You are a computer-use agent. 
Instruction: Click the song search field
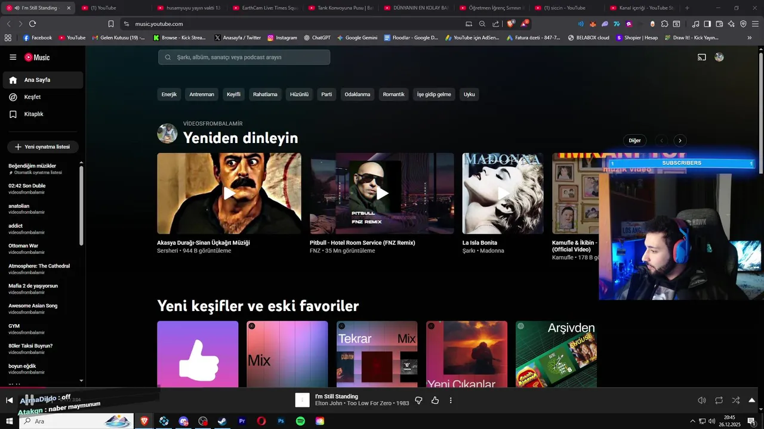[244, 57]
